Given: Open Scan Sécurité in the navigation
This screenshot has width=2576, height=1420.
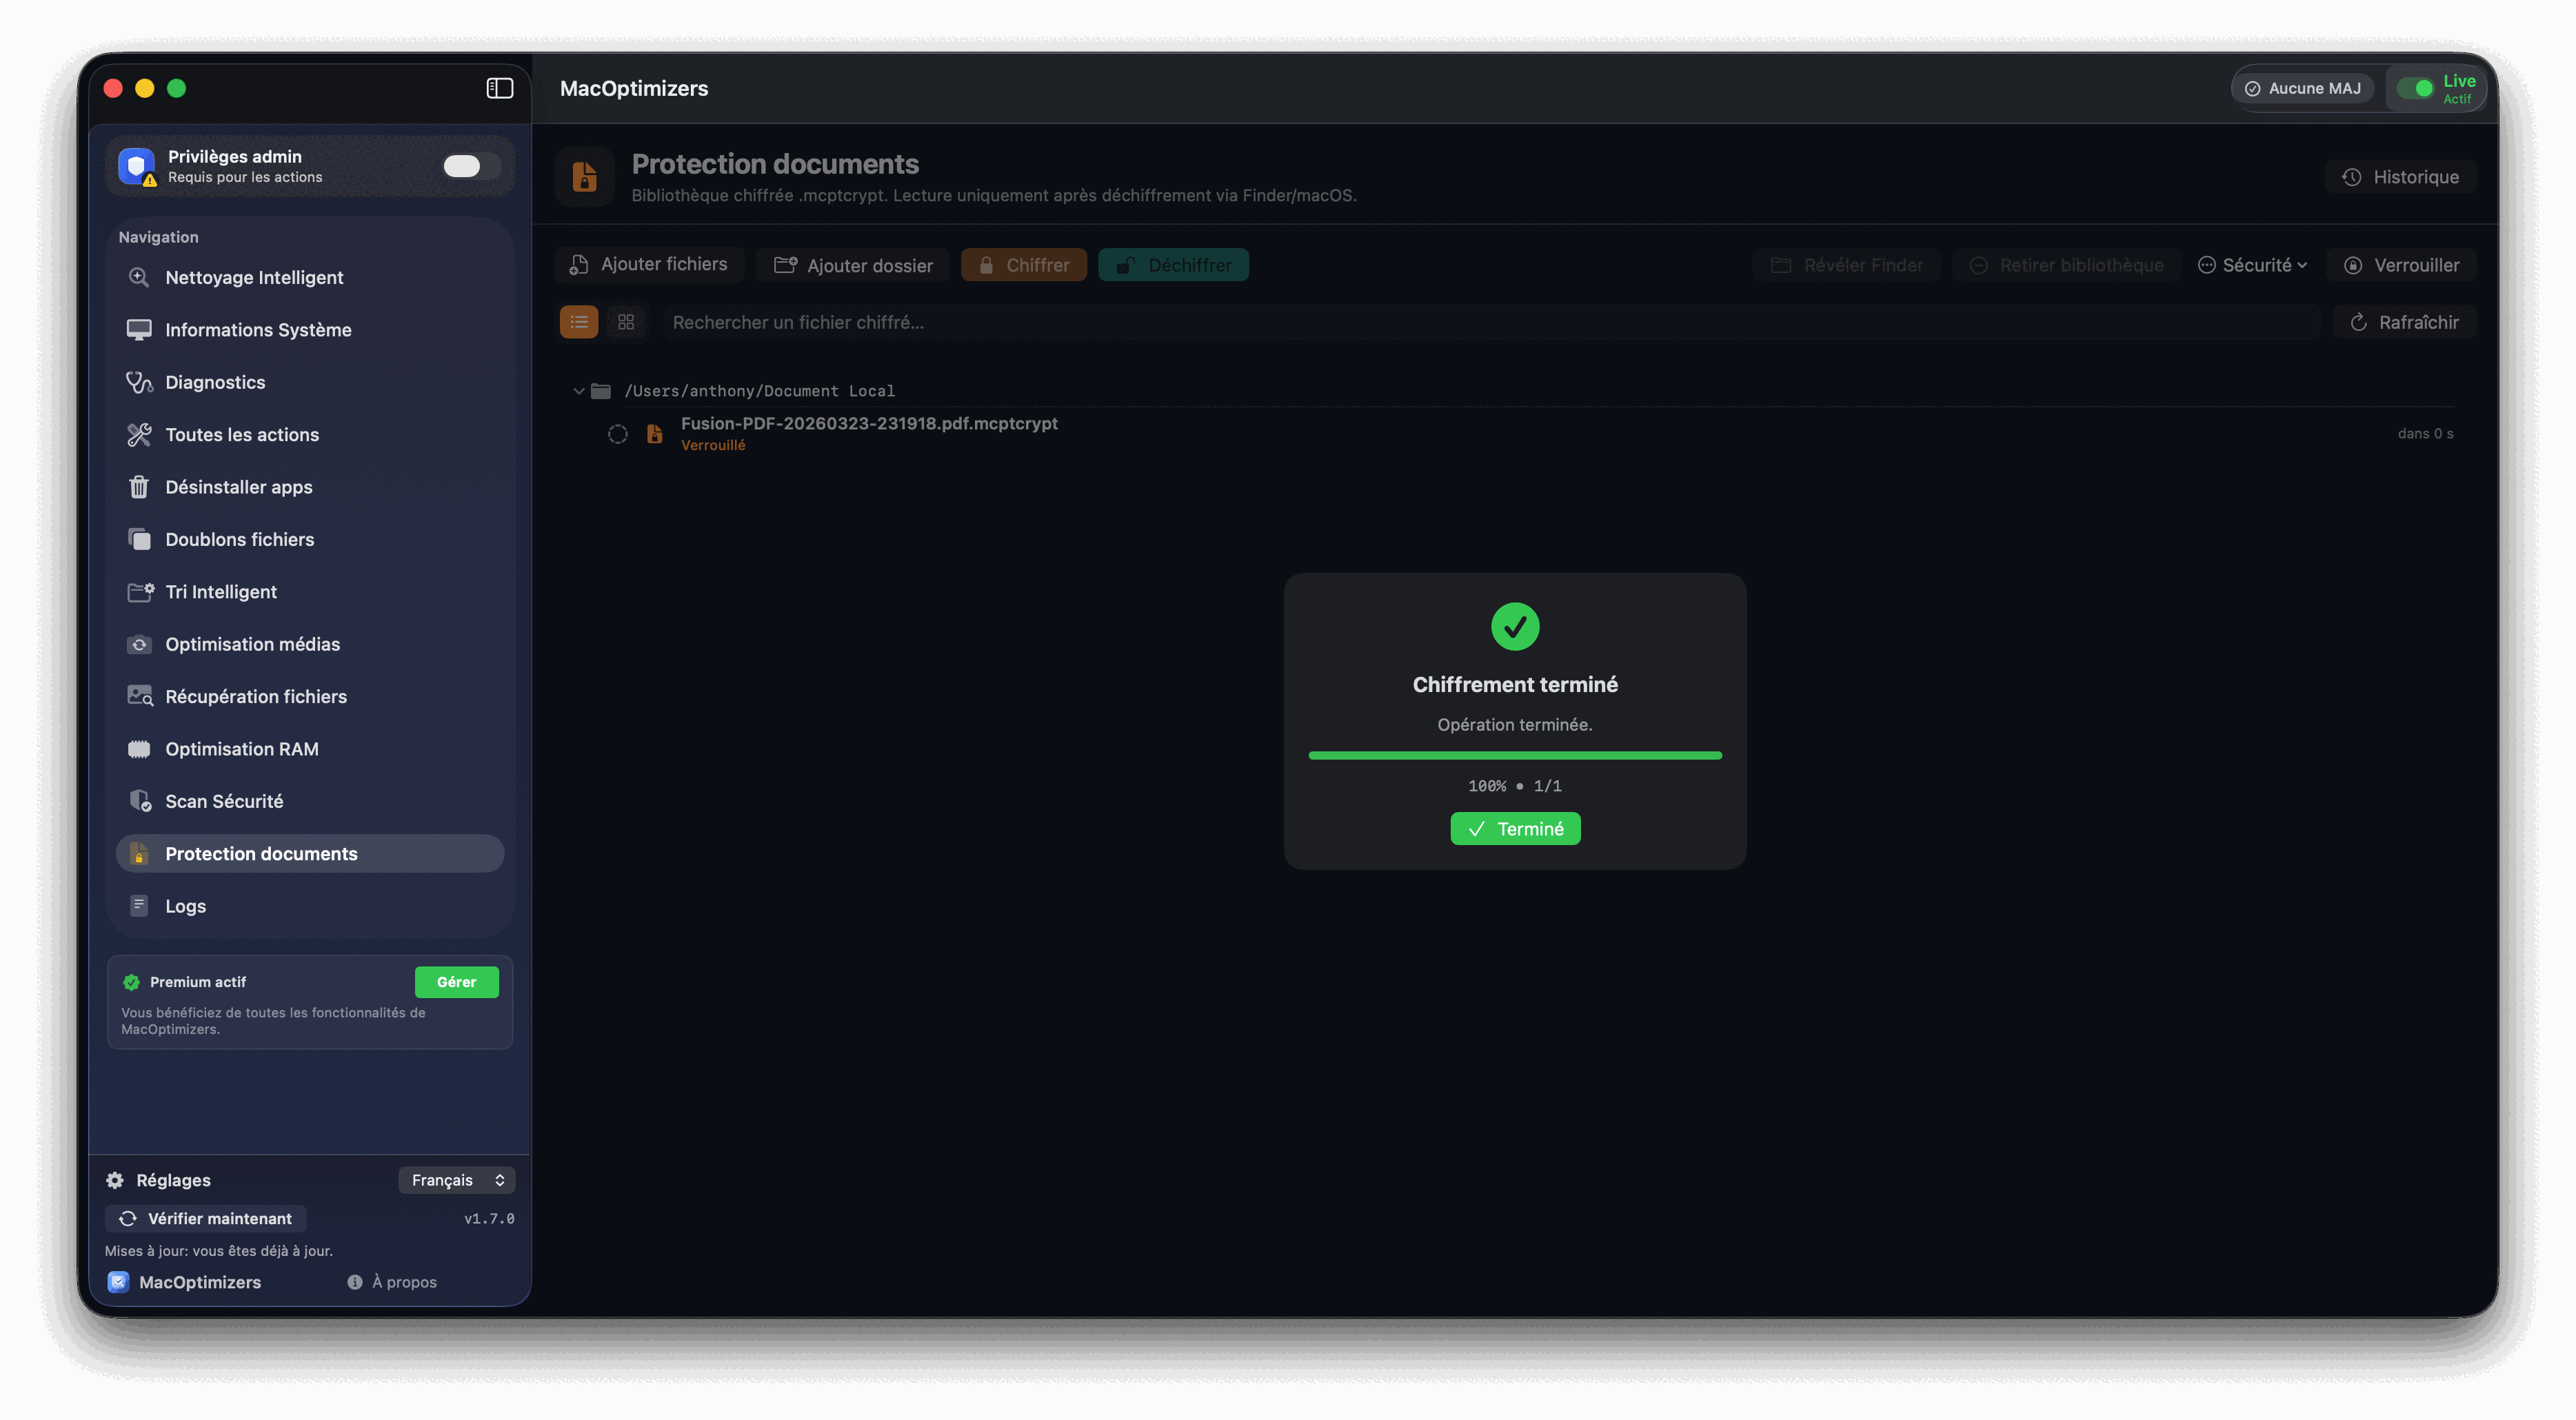Looking at the screenshot, I should [224, 801].
